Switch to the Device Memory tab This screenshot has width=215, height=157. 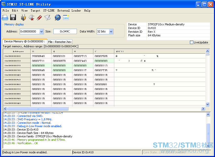(25, 41)
